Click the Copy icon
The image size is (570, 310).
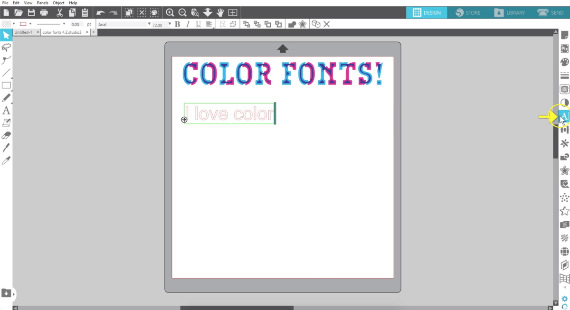[x=72, y=12]
